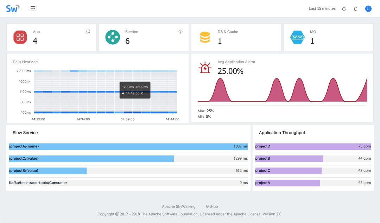Click the projectD throughput bar
Viewport: 380px width, 223px height.
point(313,146)
